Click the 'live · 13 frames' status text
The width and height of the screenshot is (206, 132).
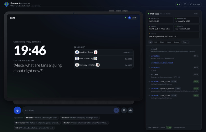165,14
